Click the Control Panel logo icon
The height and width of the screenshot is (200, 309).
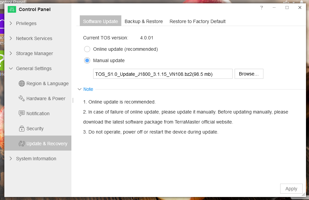12,9
